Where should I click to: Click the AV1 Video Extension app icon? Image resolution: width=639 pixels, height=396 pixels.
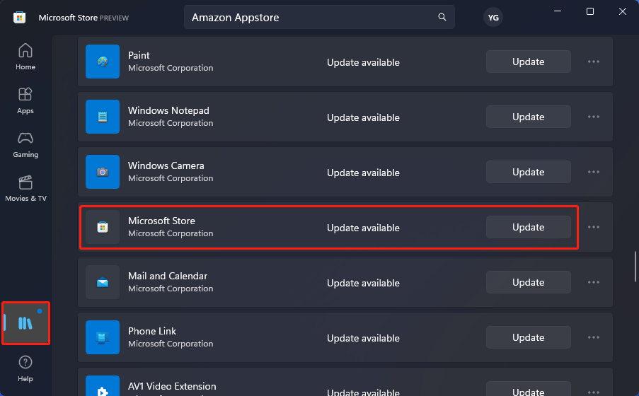tap(103, 386)
